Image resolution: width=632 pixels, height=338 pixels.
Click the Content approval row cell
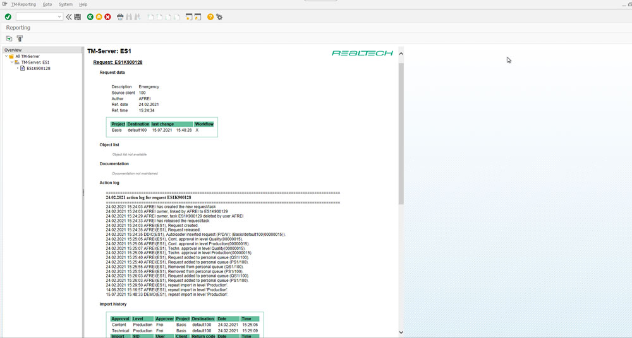coord(118,325)
